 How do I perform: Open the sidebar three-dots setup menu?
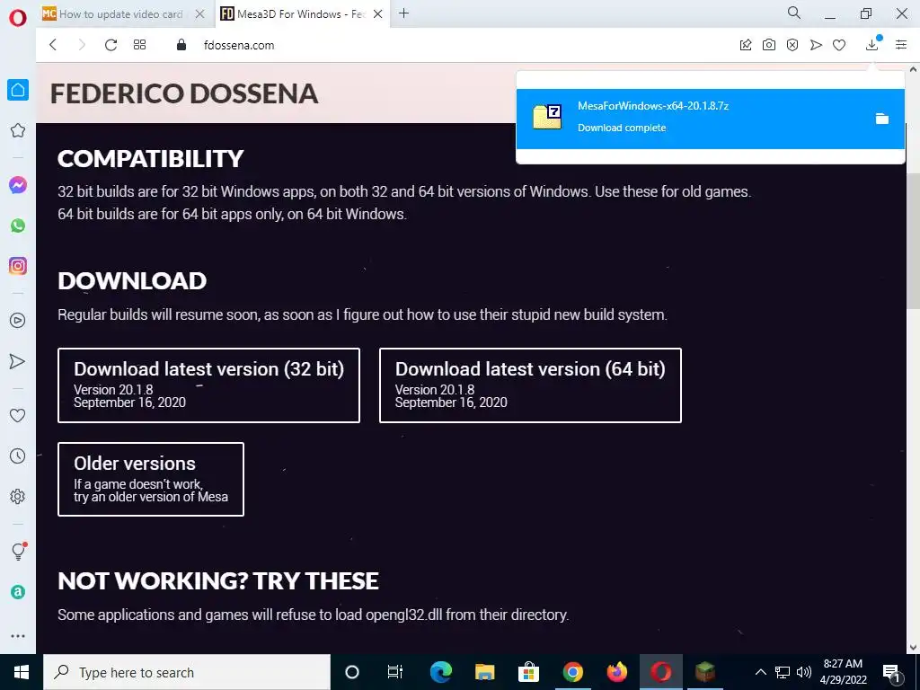(18, 636)
